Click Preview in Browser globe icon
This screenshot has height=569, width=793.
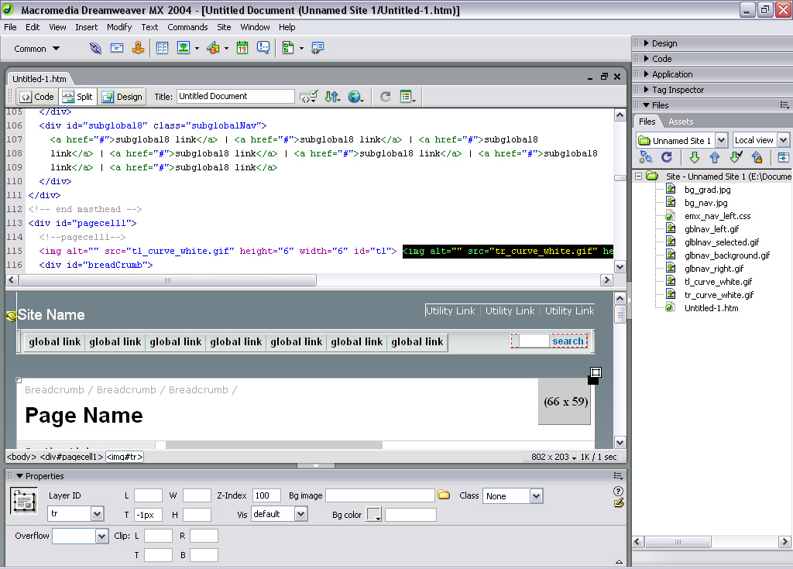pyautogui.click(x=355, y=97)
